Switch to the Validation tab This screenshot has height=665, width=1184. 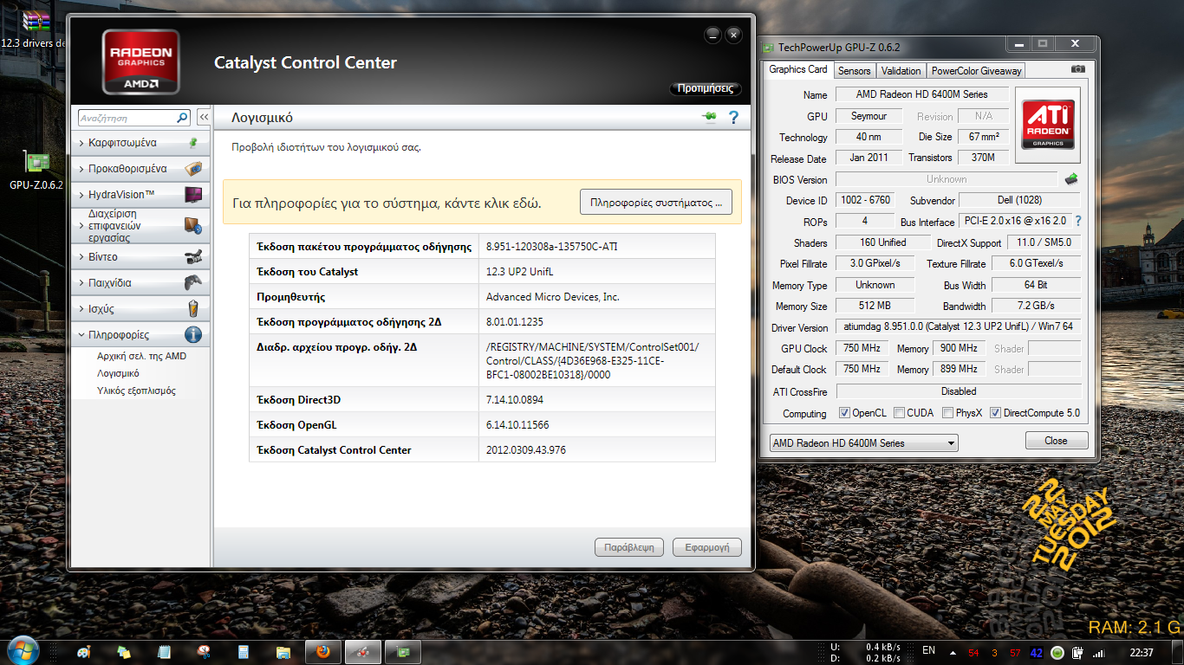tap(901, 71)
